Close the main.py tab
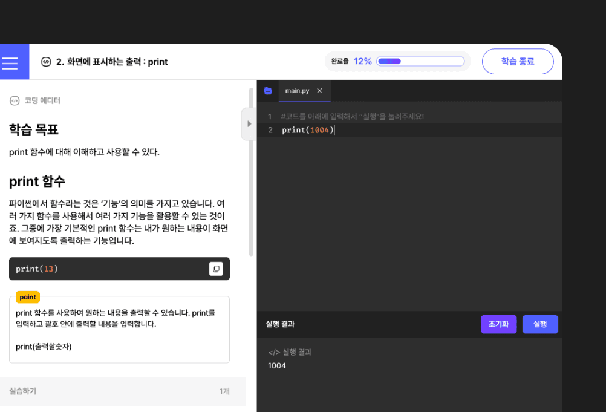This screenshot has height=412, width=606. pyautogui.click(x=320, y=90)
